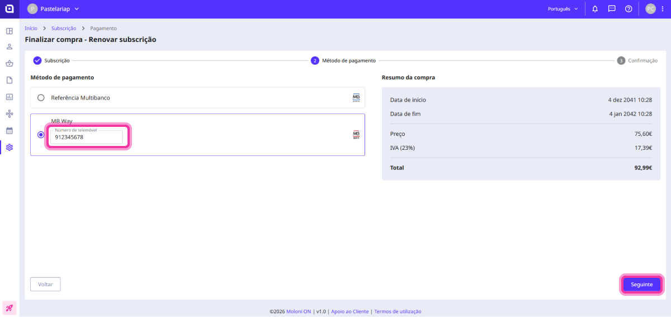
Task: Open the Português language dropdown
Action: (x=563, y=9)
